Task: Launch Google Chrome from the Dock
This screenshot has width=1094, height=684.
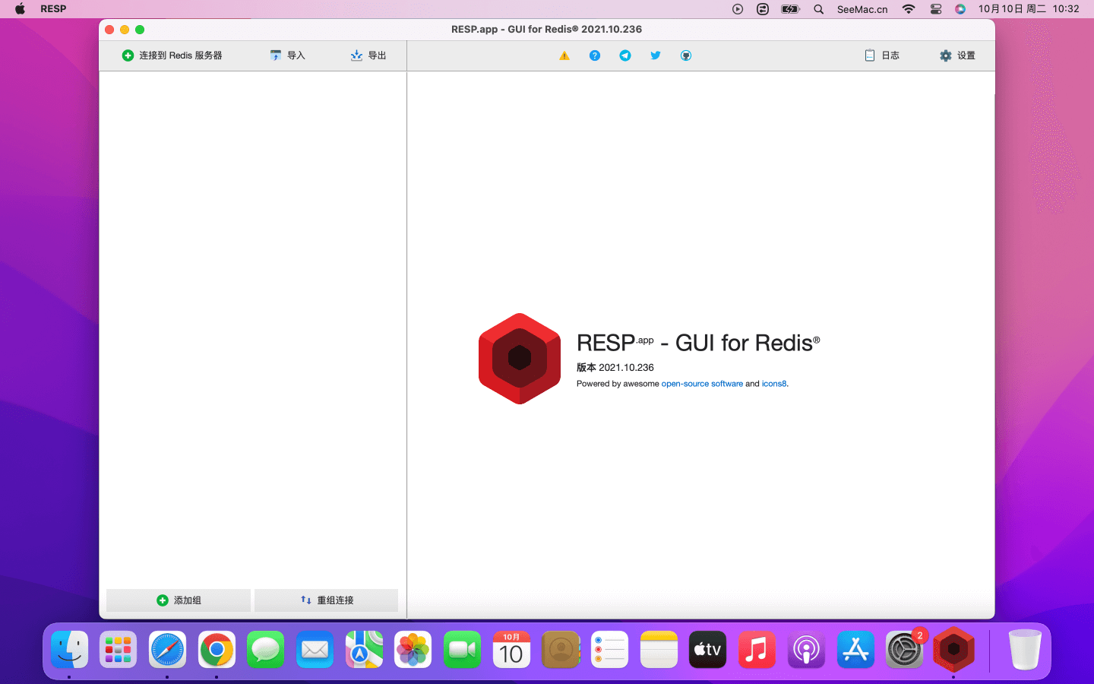Action: click(217, 650)
